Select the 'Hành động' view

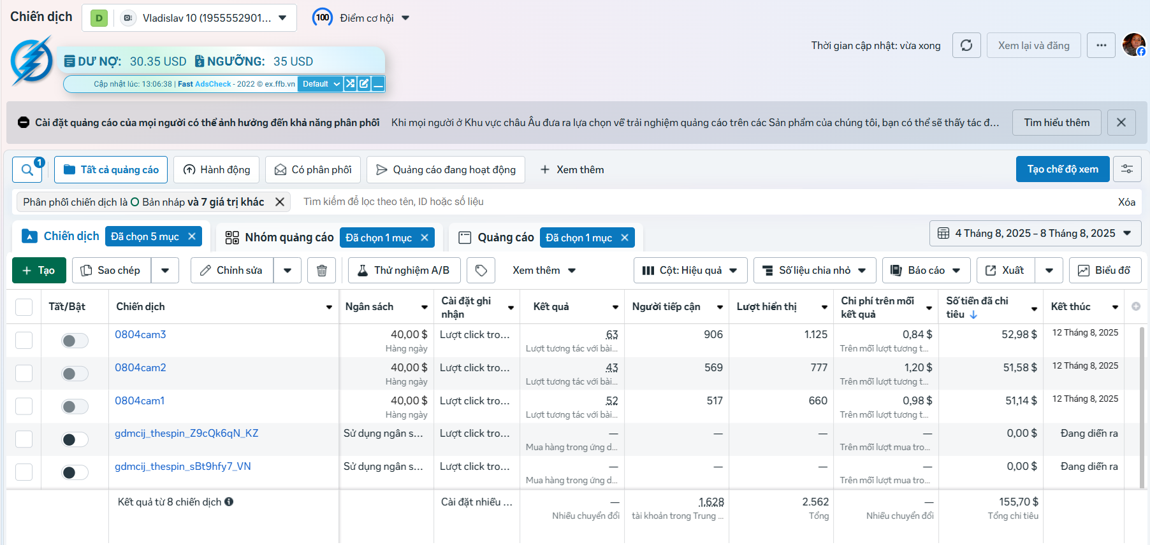click(217, 170)
